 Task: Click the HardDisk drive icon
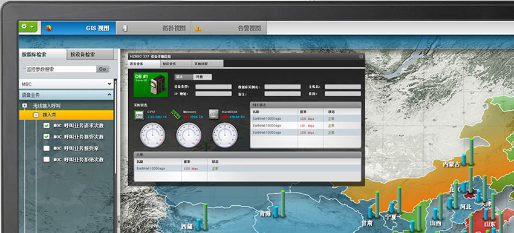click(x=213, y=114)
